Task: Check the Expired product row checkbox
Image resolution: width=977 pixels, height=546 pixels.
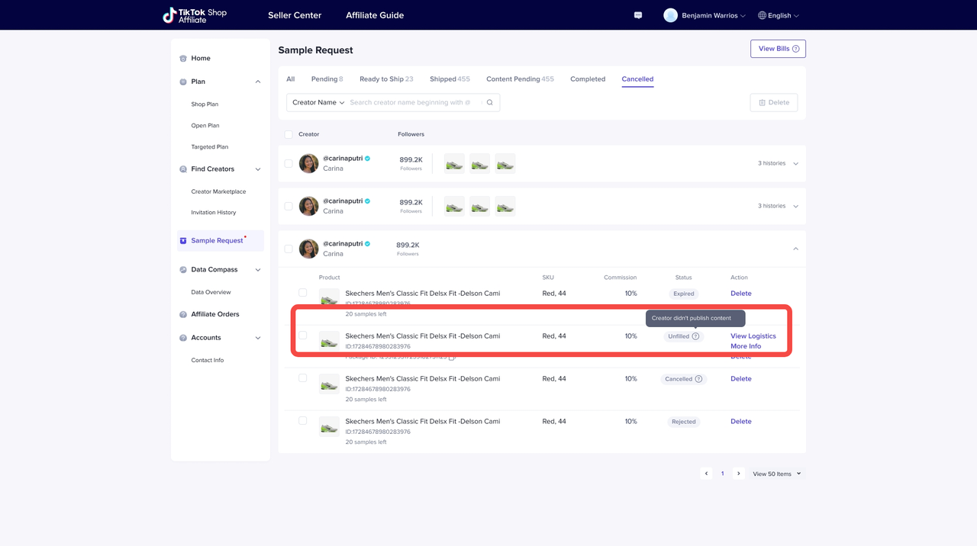Action: click(x=303, y=293)
